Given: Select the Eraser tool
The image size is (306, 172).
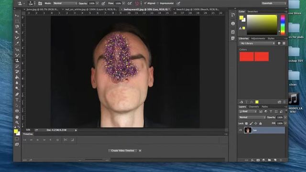Looking at the screenshot, I should click(x=17, y=72).
